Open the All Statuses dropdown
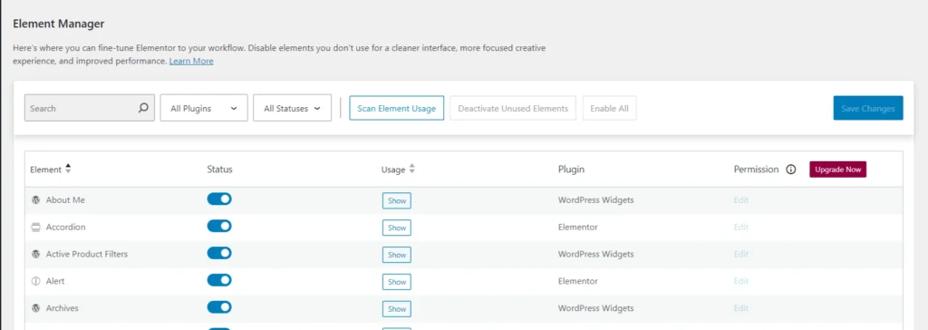928x330 pixels. (292, 109)
